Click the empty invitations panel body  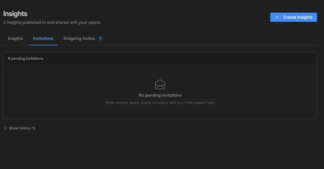click(160, 92)
